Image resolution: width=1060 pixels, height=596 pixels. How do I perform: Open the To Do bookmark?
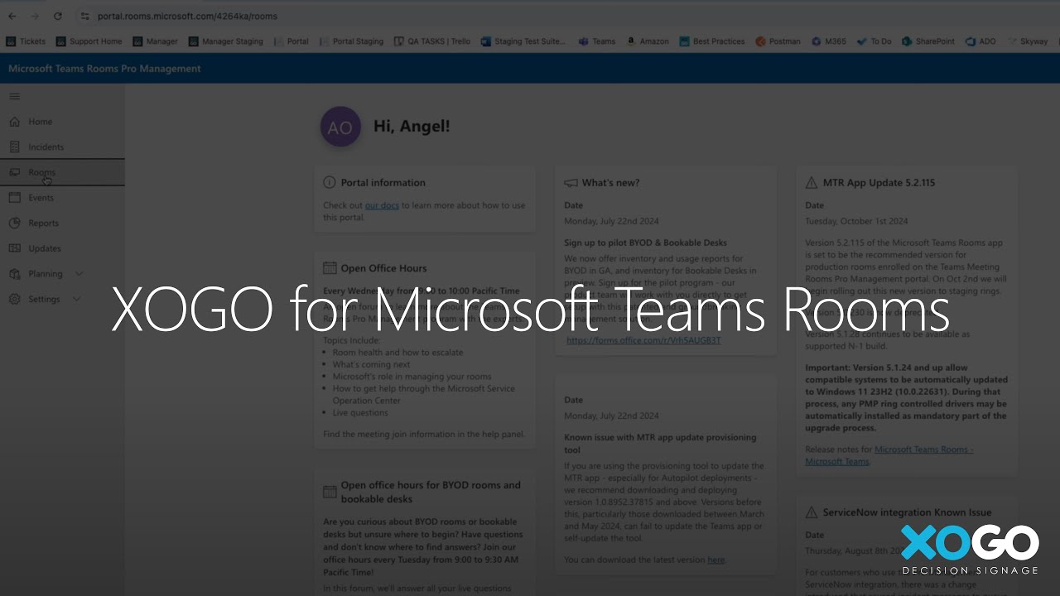point(874,41)
